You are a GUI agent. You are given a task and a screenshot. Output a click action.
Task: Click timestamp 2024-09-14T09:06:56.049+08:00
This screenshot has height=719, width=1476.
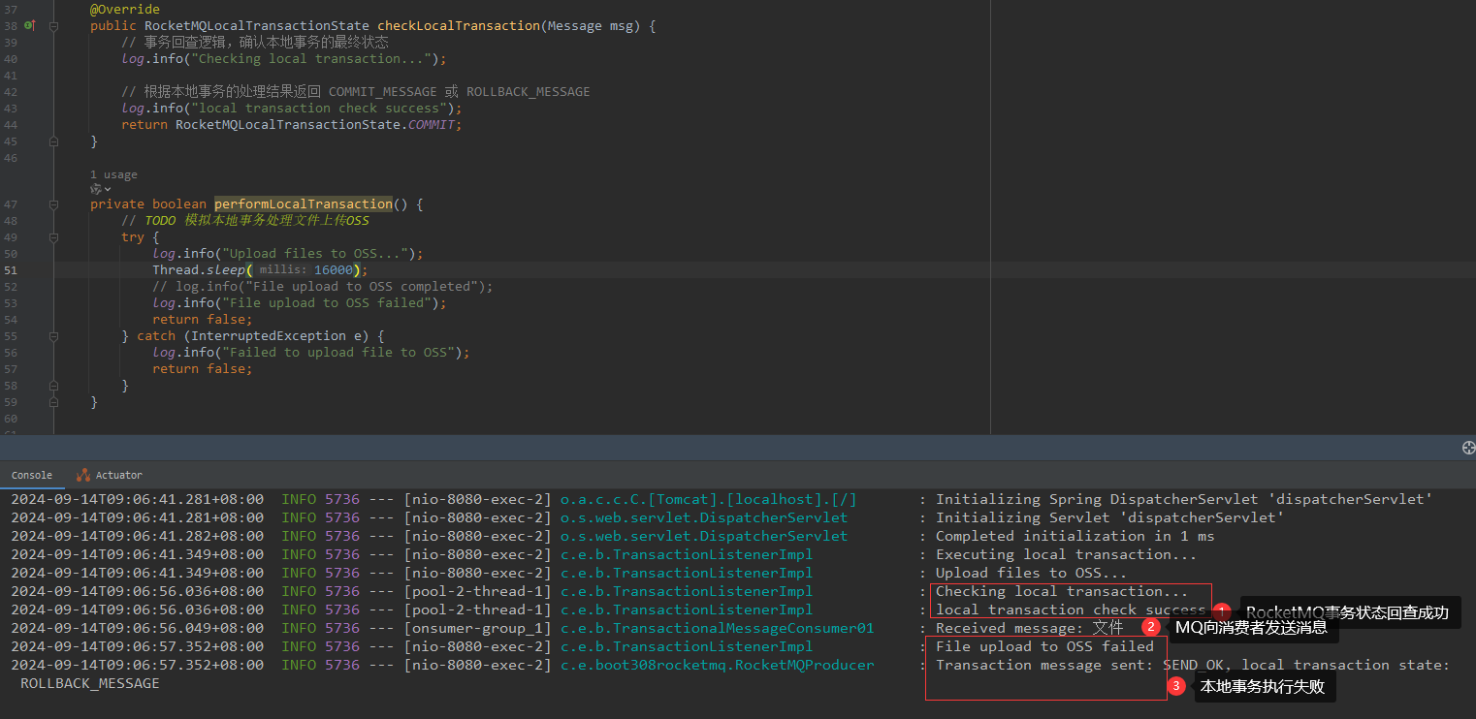tap(137, 629)
